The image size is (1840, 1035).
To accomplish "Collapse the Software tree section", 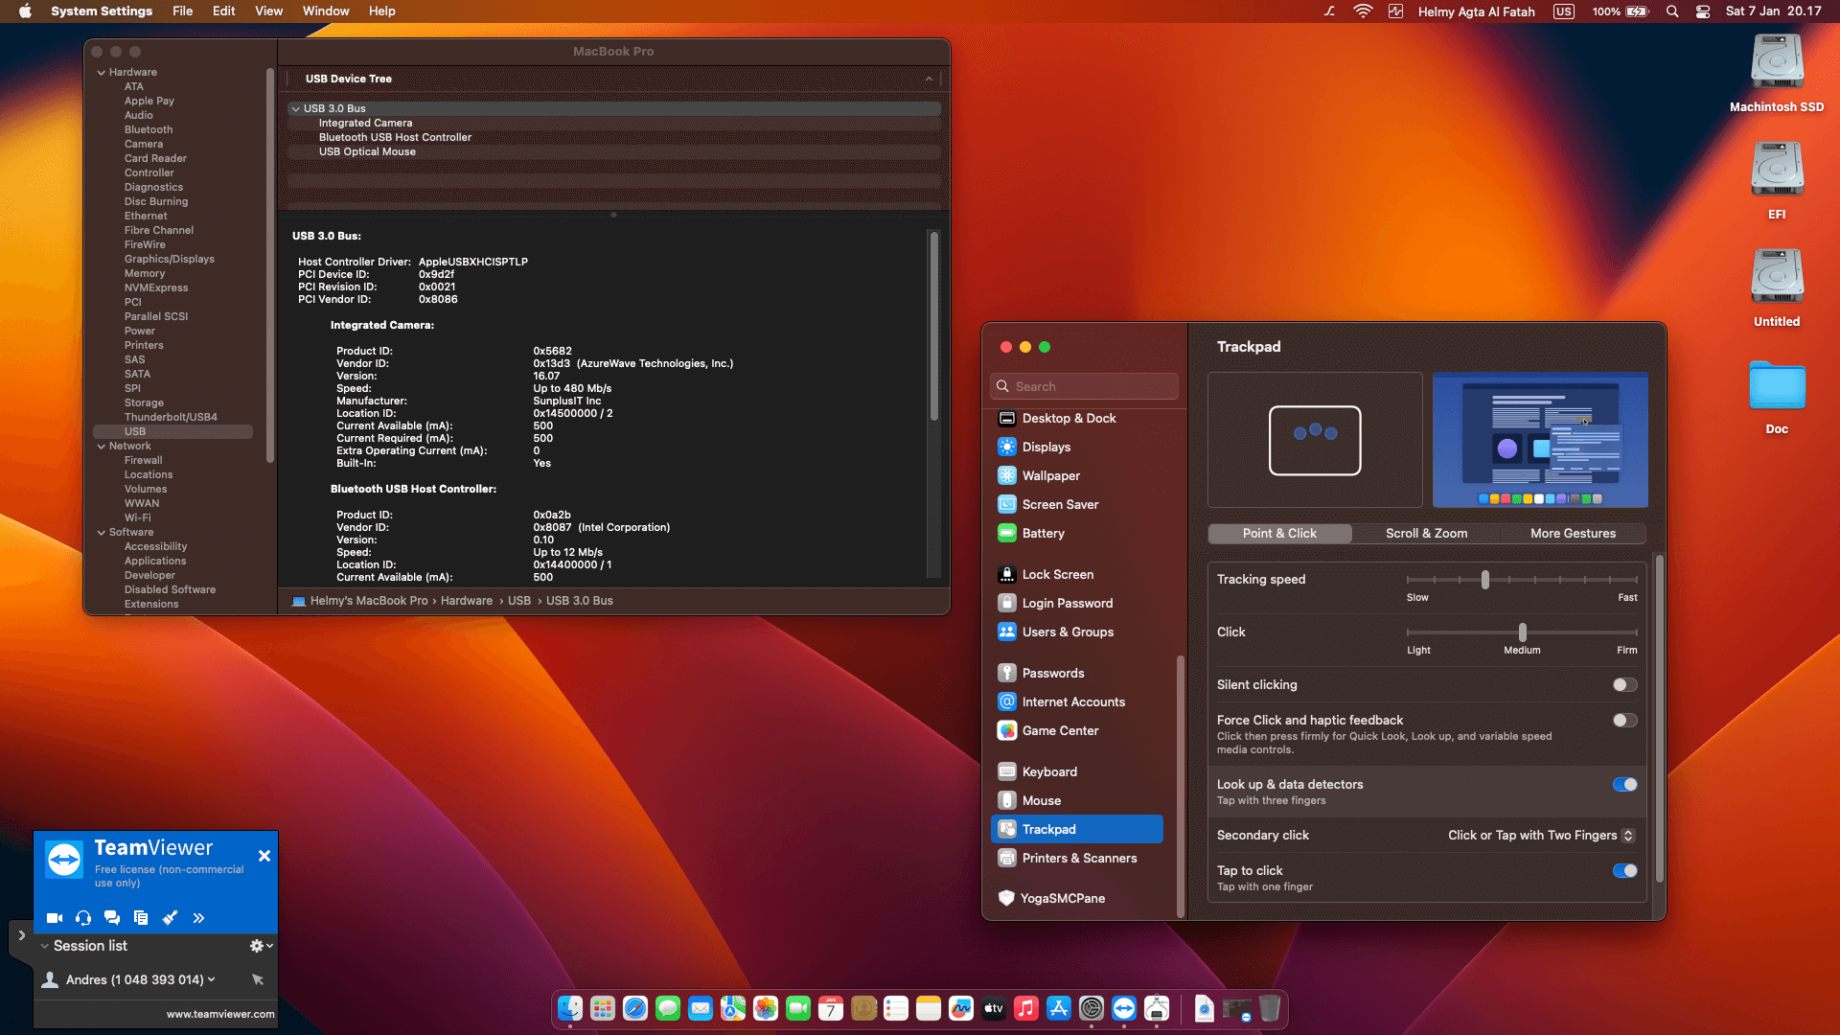I will click(x=101, y=532).
